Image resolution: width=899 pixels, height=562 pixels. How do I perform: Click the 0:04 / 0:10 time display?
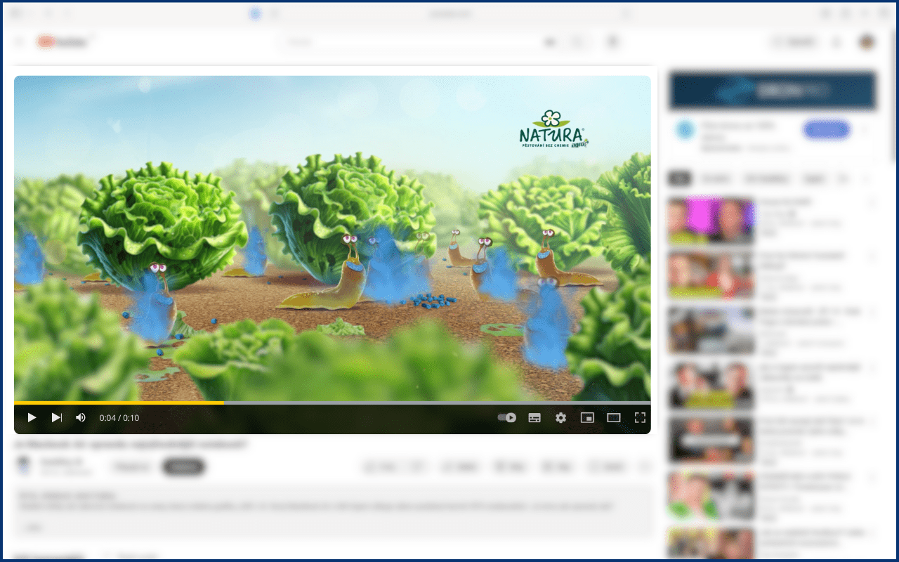(x=119, y=418)
